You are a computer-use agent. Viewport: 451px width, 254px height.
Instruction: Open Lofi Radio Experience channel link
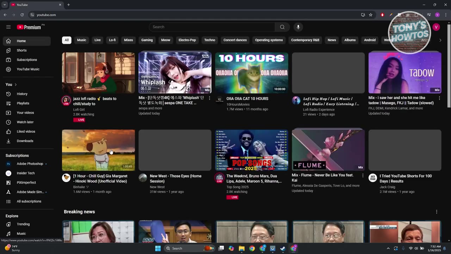(319, 110)
